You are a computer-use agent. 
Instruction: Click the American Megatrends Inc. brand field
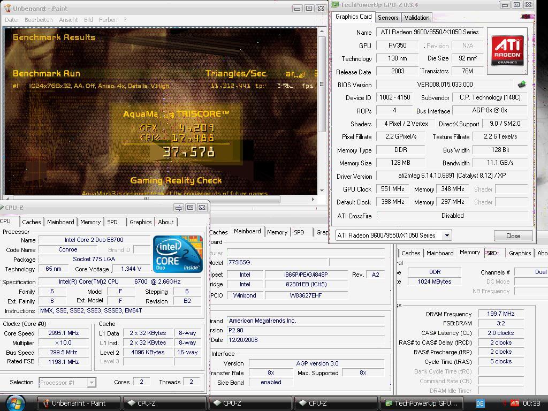click(x=306, y=321)
